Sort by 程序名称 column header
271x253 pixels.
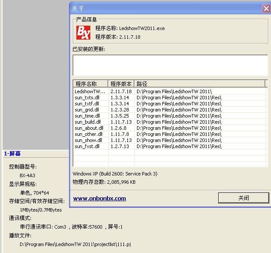[91, 84]
